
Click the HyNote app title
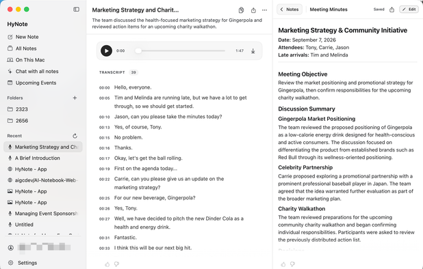coord(17,24)
